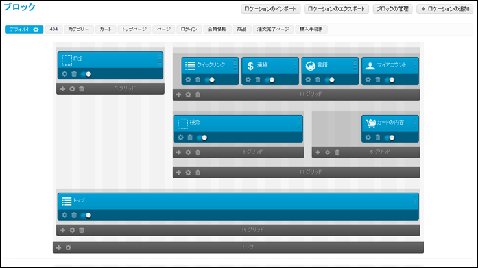Switch to the カテゴリー tab
Image resolution: width=478 pixels, height=268 pixels.
pyautogui.click(x=78, y=29)
